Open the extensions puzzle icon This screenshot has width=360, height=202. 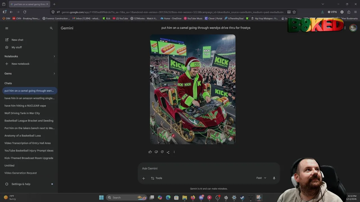[349, 12]
